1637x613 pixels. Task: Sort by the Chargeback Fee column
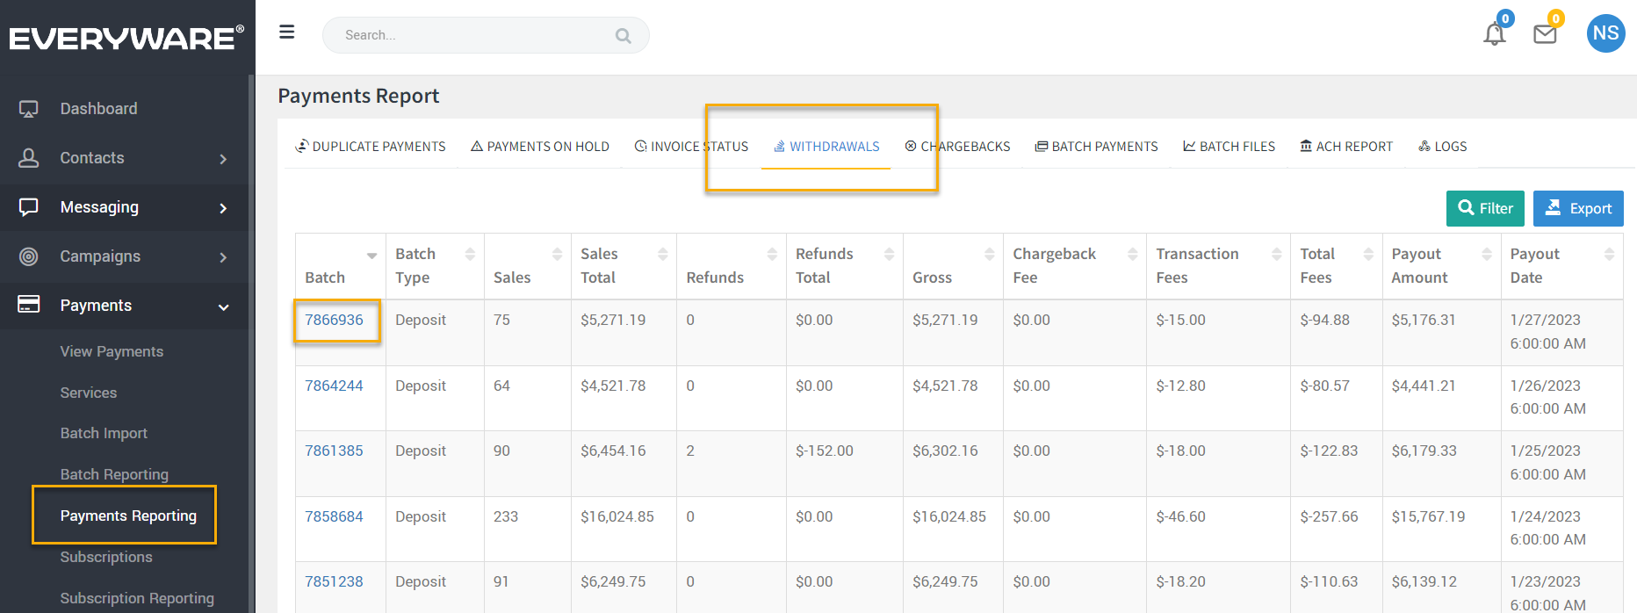pos(1133,254)
